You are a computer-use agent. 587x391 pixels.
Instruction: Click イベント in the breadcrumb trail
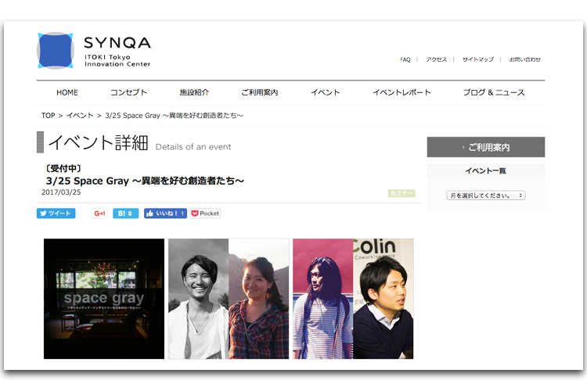(x=80, y=116)
